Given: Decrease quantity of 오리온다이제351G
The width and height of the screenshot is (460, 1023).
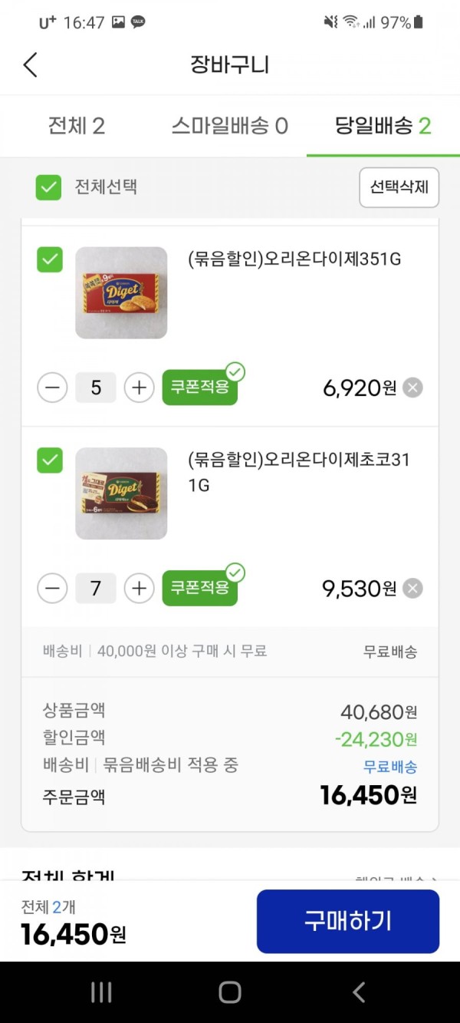Looking at the screenshot, I should click(52, 388).
